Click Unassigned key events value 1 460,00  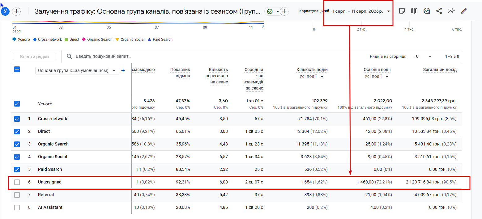[x=365, y=182]
